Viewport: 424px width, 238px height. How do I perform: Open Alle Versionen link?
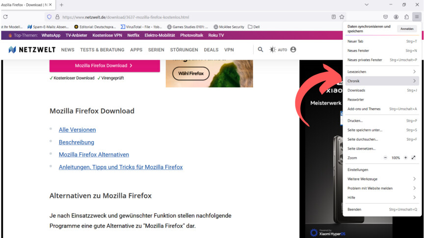click(78, 130)
